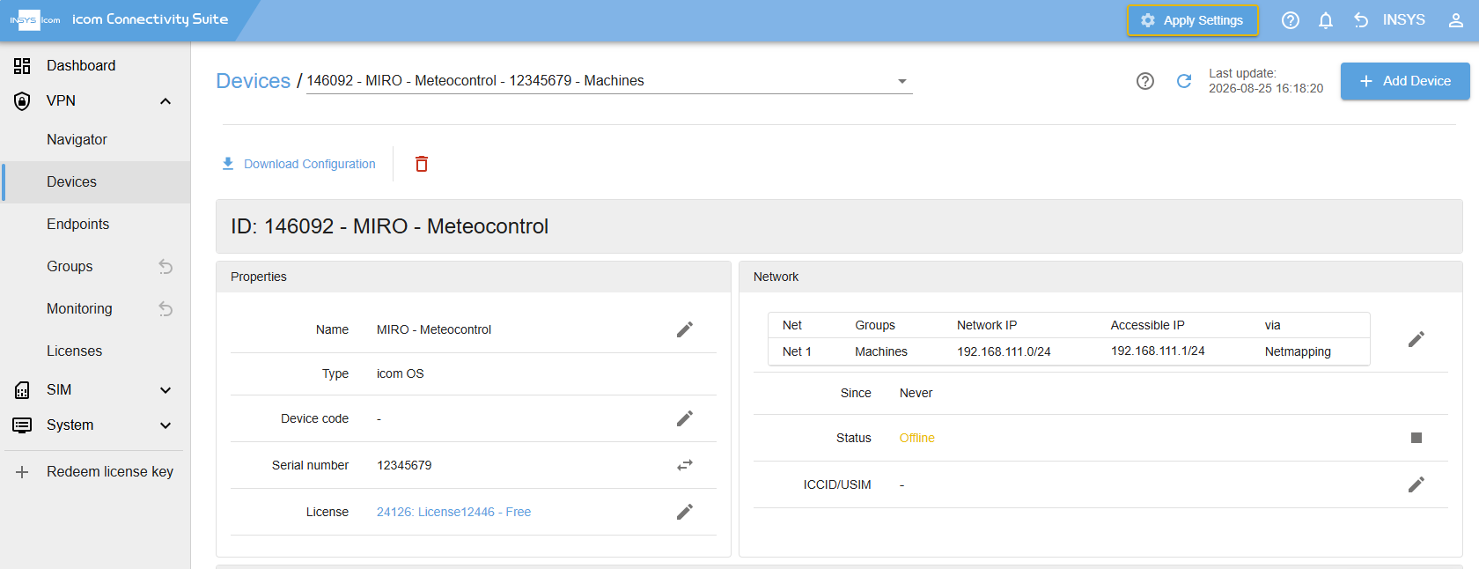Click the VPN shield icon
This screenshot has height=569, width=1479.
tap(22, 101)
